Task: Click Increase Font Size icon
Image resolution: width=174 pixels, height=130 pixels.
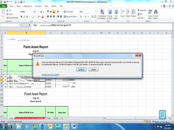Action: (x=41, y=12)
